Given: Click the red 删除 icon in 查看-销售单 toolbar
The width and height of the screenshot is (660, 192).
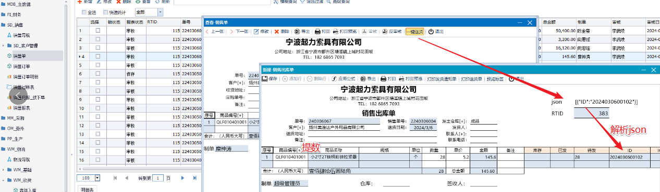Looking at the screenshot, I should [x=277, y=32].
